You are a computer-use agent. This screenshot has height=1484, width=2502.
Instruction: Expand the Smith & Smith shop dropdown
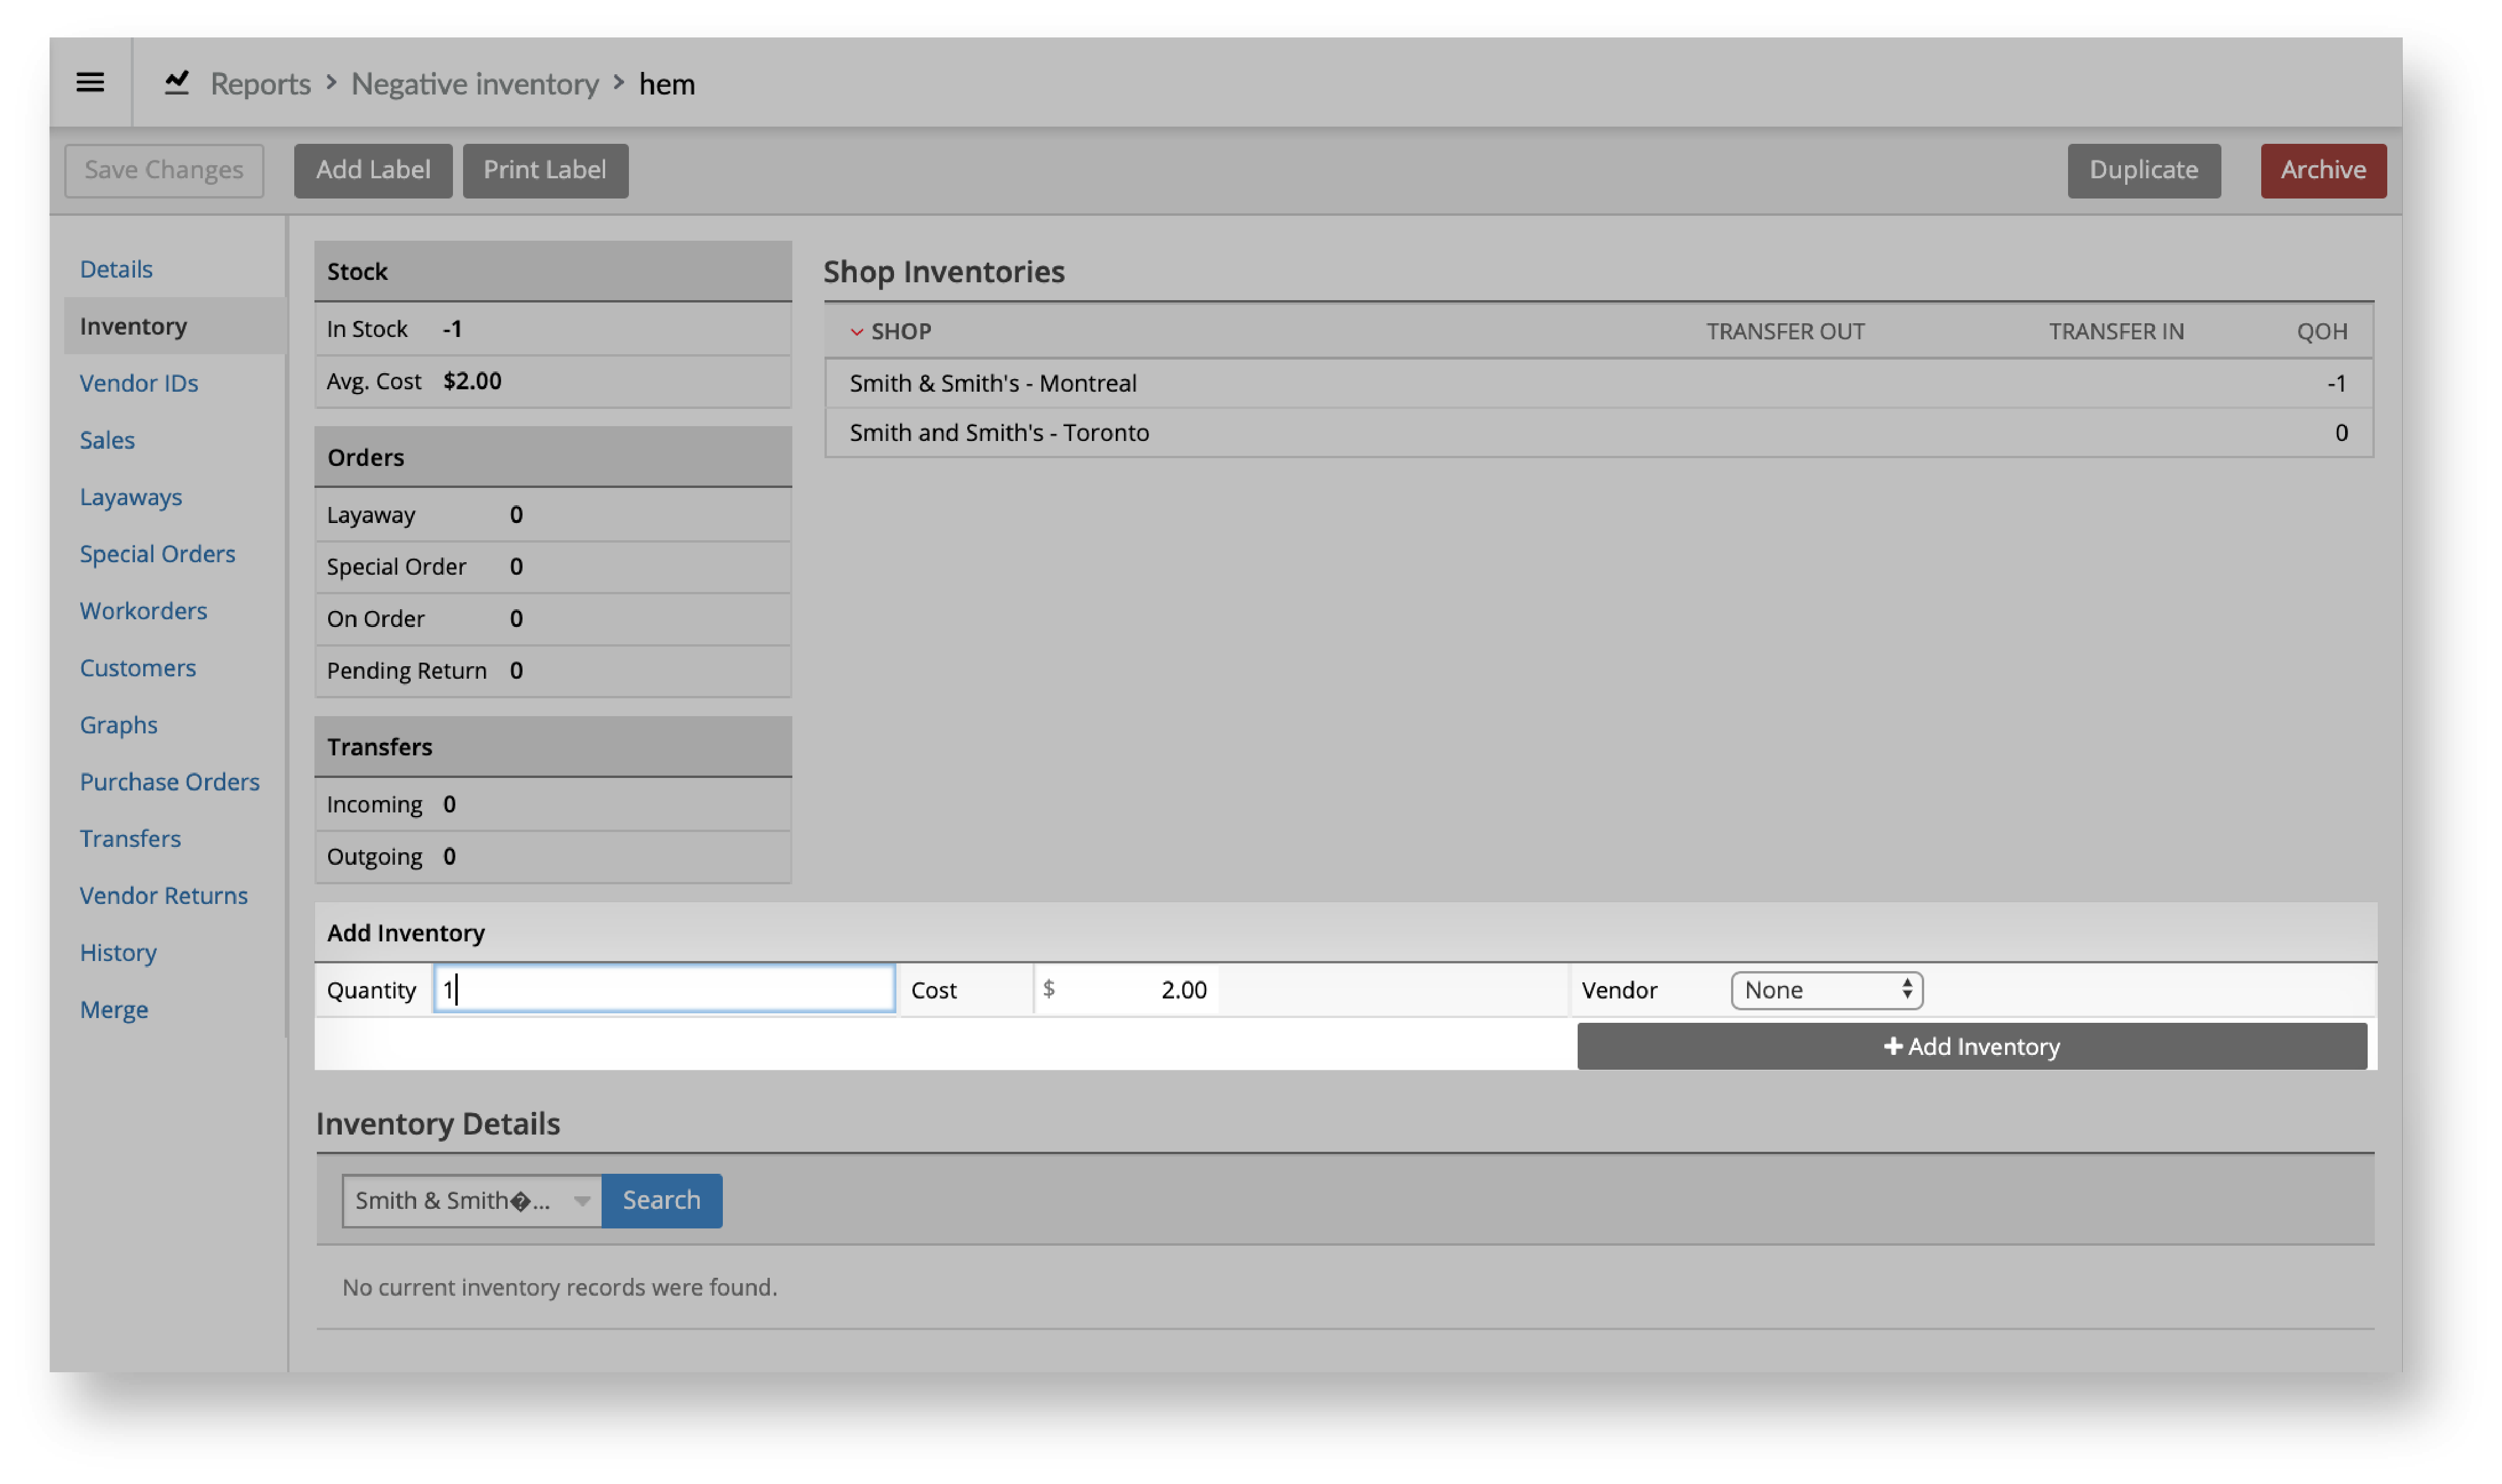(578, 1199)
